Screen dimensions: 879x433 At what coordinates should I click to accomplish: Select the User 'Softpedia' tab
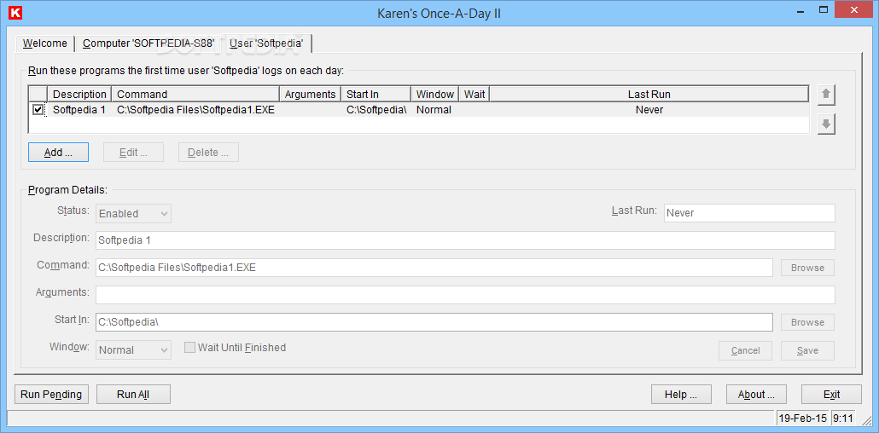point(266,43)
